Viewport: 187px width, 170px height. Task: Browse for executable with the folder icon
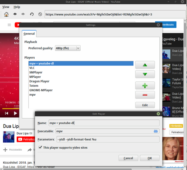tap(156, 131)
